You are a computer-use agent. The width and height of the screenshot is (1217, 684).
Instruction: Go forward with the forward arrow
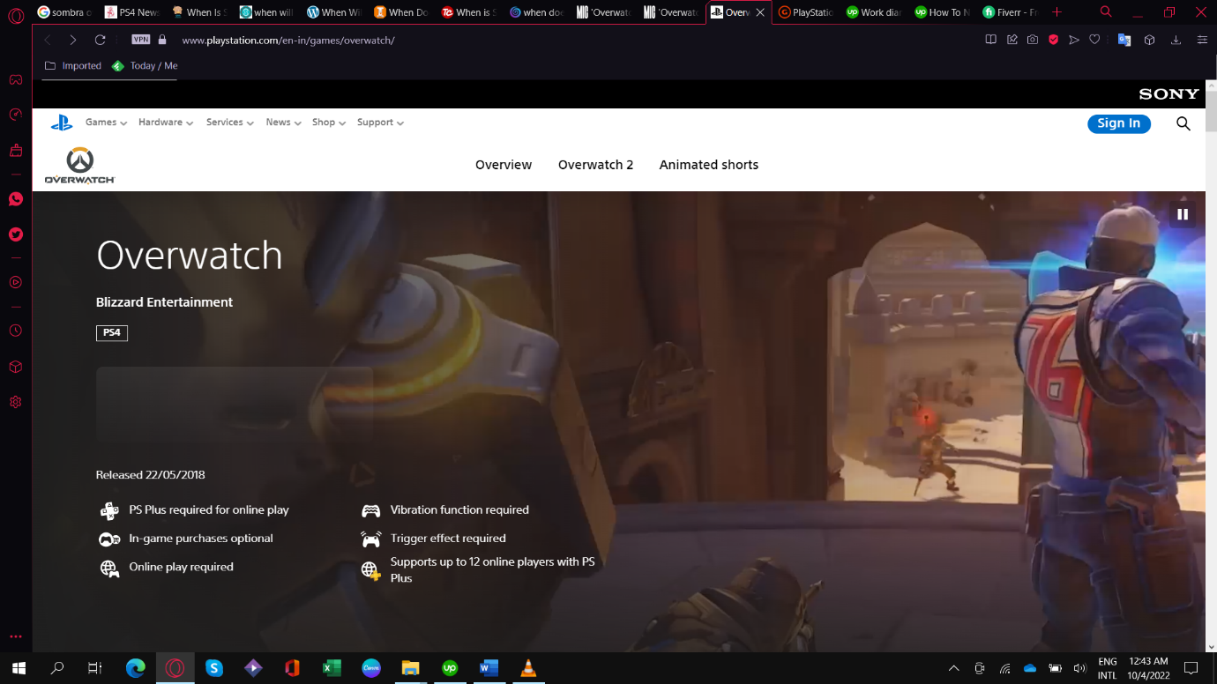coord(73,40)
